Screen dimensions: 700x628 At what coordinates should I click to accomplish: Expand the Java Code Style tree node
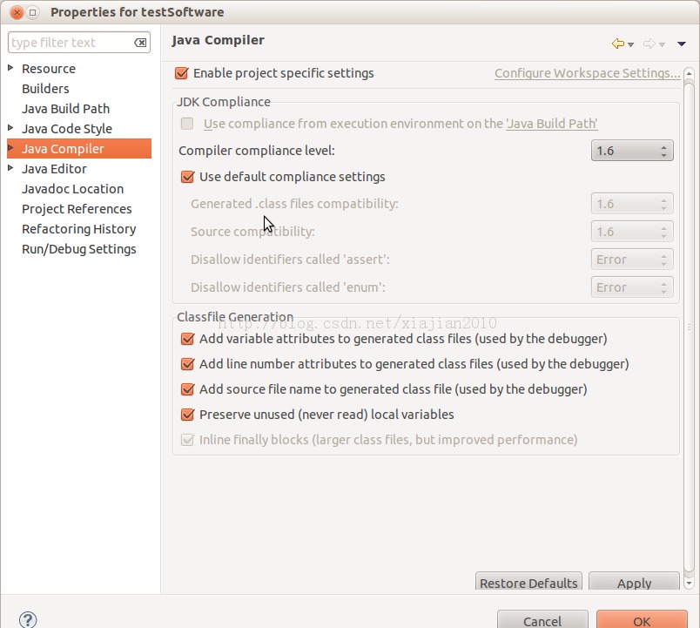[x=10, y=128]
